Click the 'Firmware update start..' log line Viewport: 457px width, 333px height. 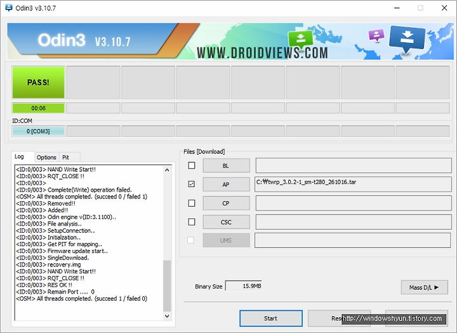click(x=62, y=251)
